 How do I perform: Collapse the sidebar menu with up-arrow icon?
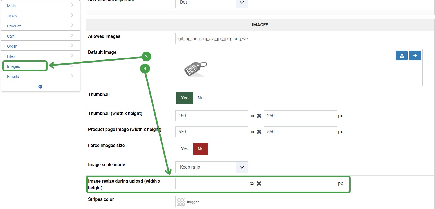tap(40, 86)
